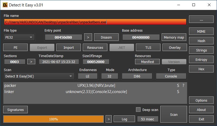Screen dimensions: 217x126
Task: Open the Disasm view
Action: [x=106, y=37]
